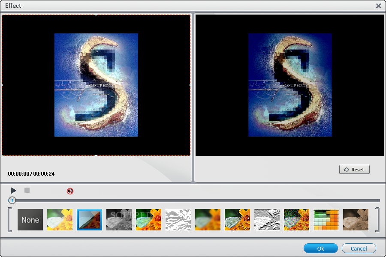Apply the bright butterfly effect thumbnail
386x257 pixels.
60,220
